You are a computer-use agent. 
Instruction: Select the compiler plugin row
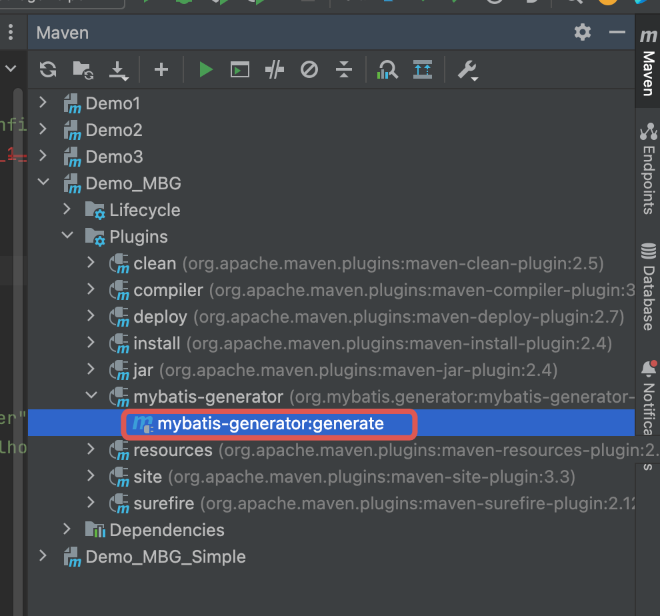tap(331, 290)
